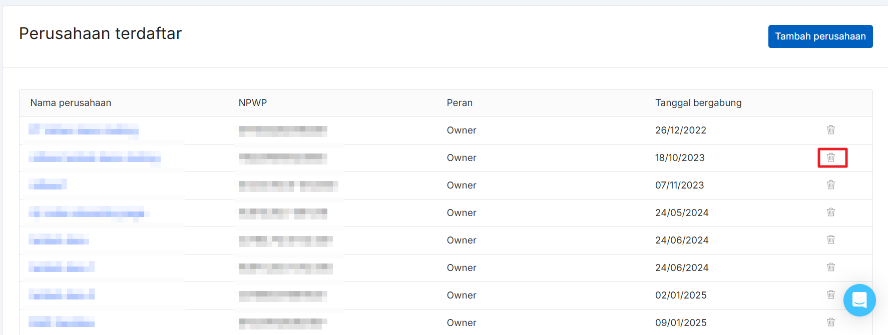Delete the company joined on 26/12/2022
Viewport: 888px width, 335px height.
click(830, 130)
